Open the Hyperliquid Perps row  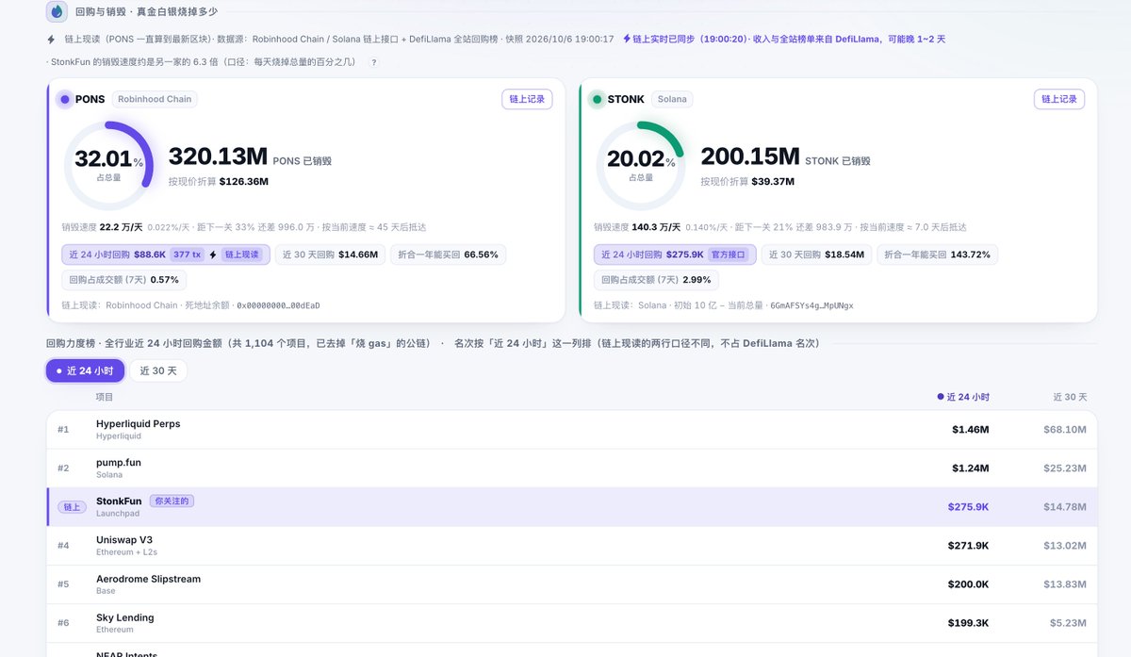click(x=572, y=429)
